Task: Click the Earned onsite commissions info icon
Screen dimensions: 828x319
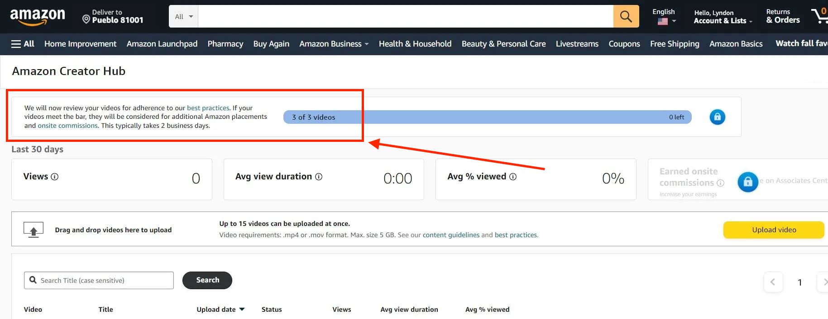Action: click(721, 183)
